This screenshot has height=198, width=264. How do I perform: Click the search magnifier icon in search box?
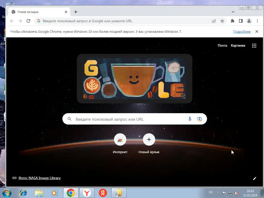70,119
